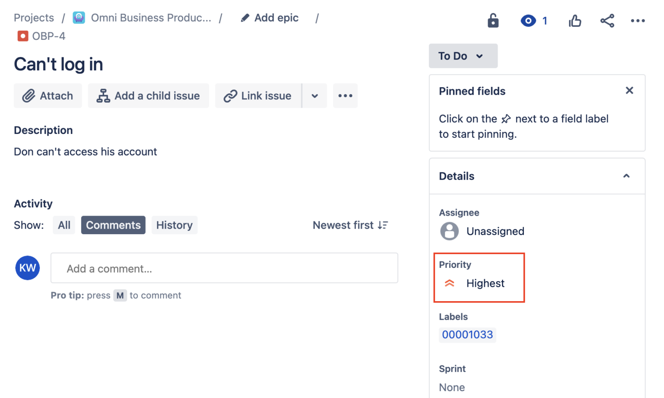Click the Add a comment field
This screenshot has width=664, height=398.
pos(224,268)
